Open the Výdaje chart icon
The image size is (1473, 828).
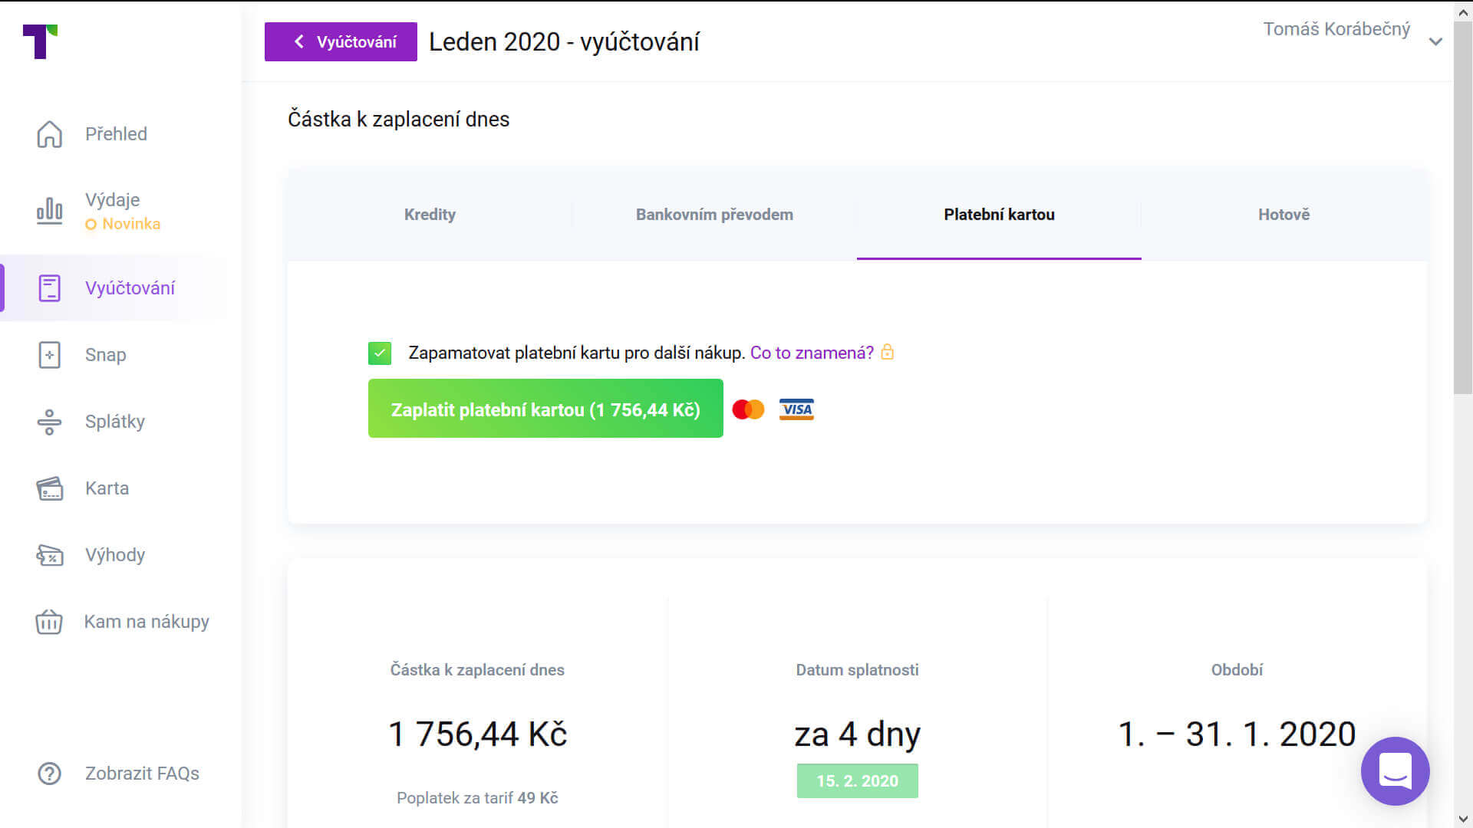pyautogui.click(x=49, y=211)
